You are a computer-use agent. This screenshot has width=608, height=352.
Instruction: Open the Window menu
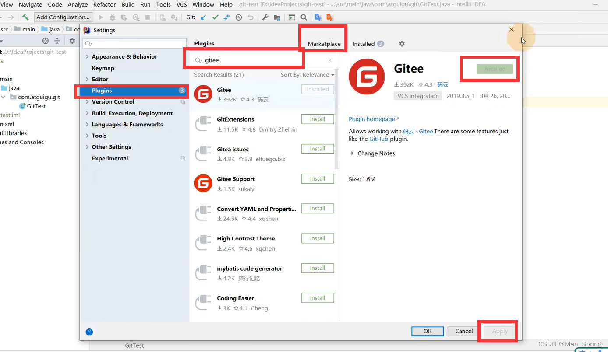tap(203, 4)
